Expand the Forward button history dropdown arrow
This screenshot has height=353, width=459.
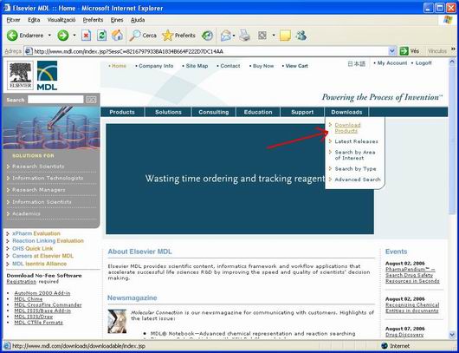click(74, 36)
